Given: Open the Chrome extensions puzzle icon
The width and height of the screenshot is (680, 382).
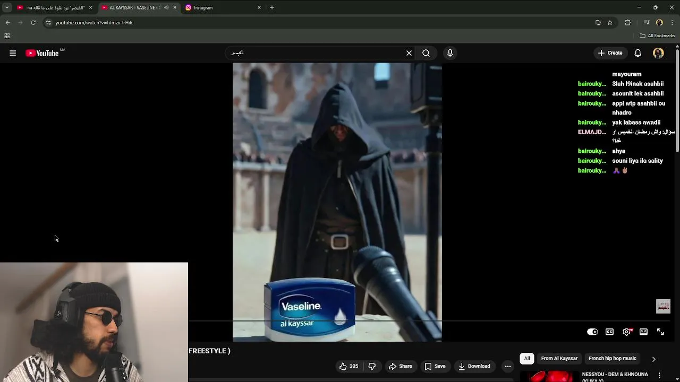Looking at the screenshot, I should point(628,22).
